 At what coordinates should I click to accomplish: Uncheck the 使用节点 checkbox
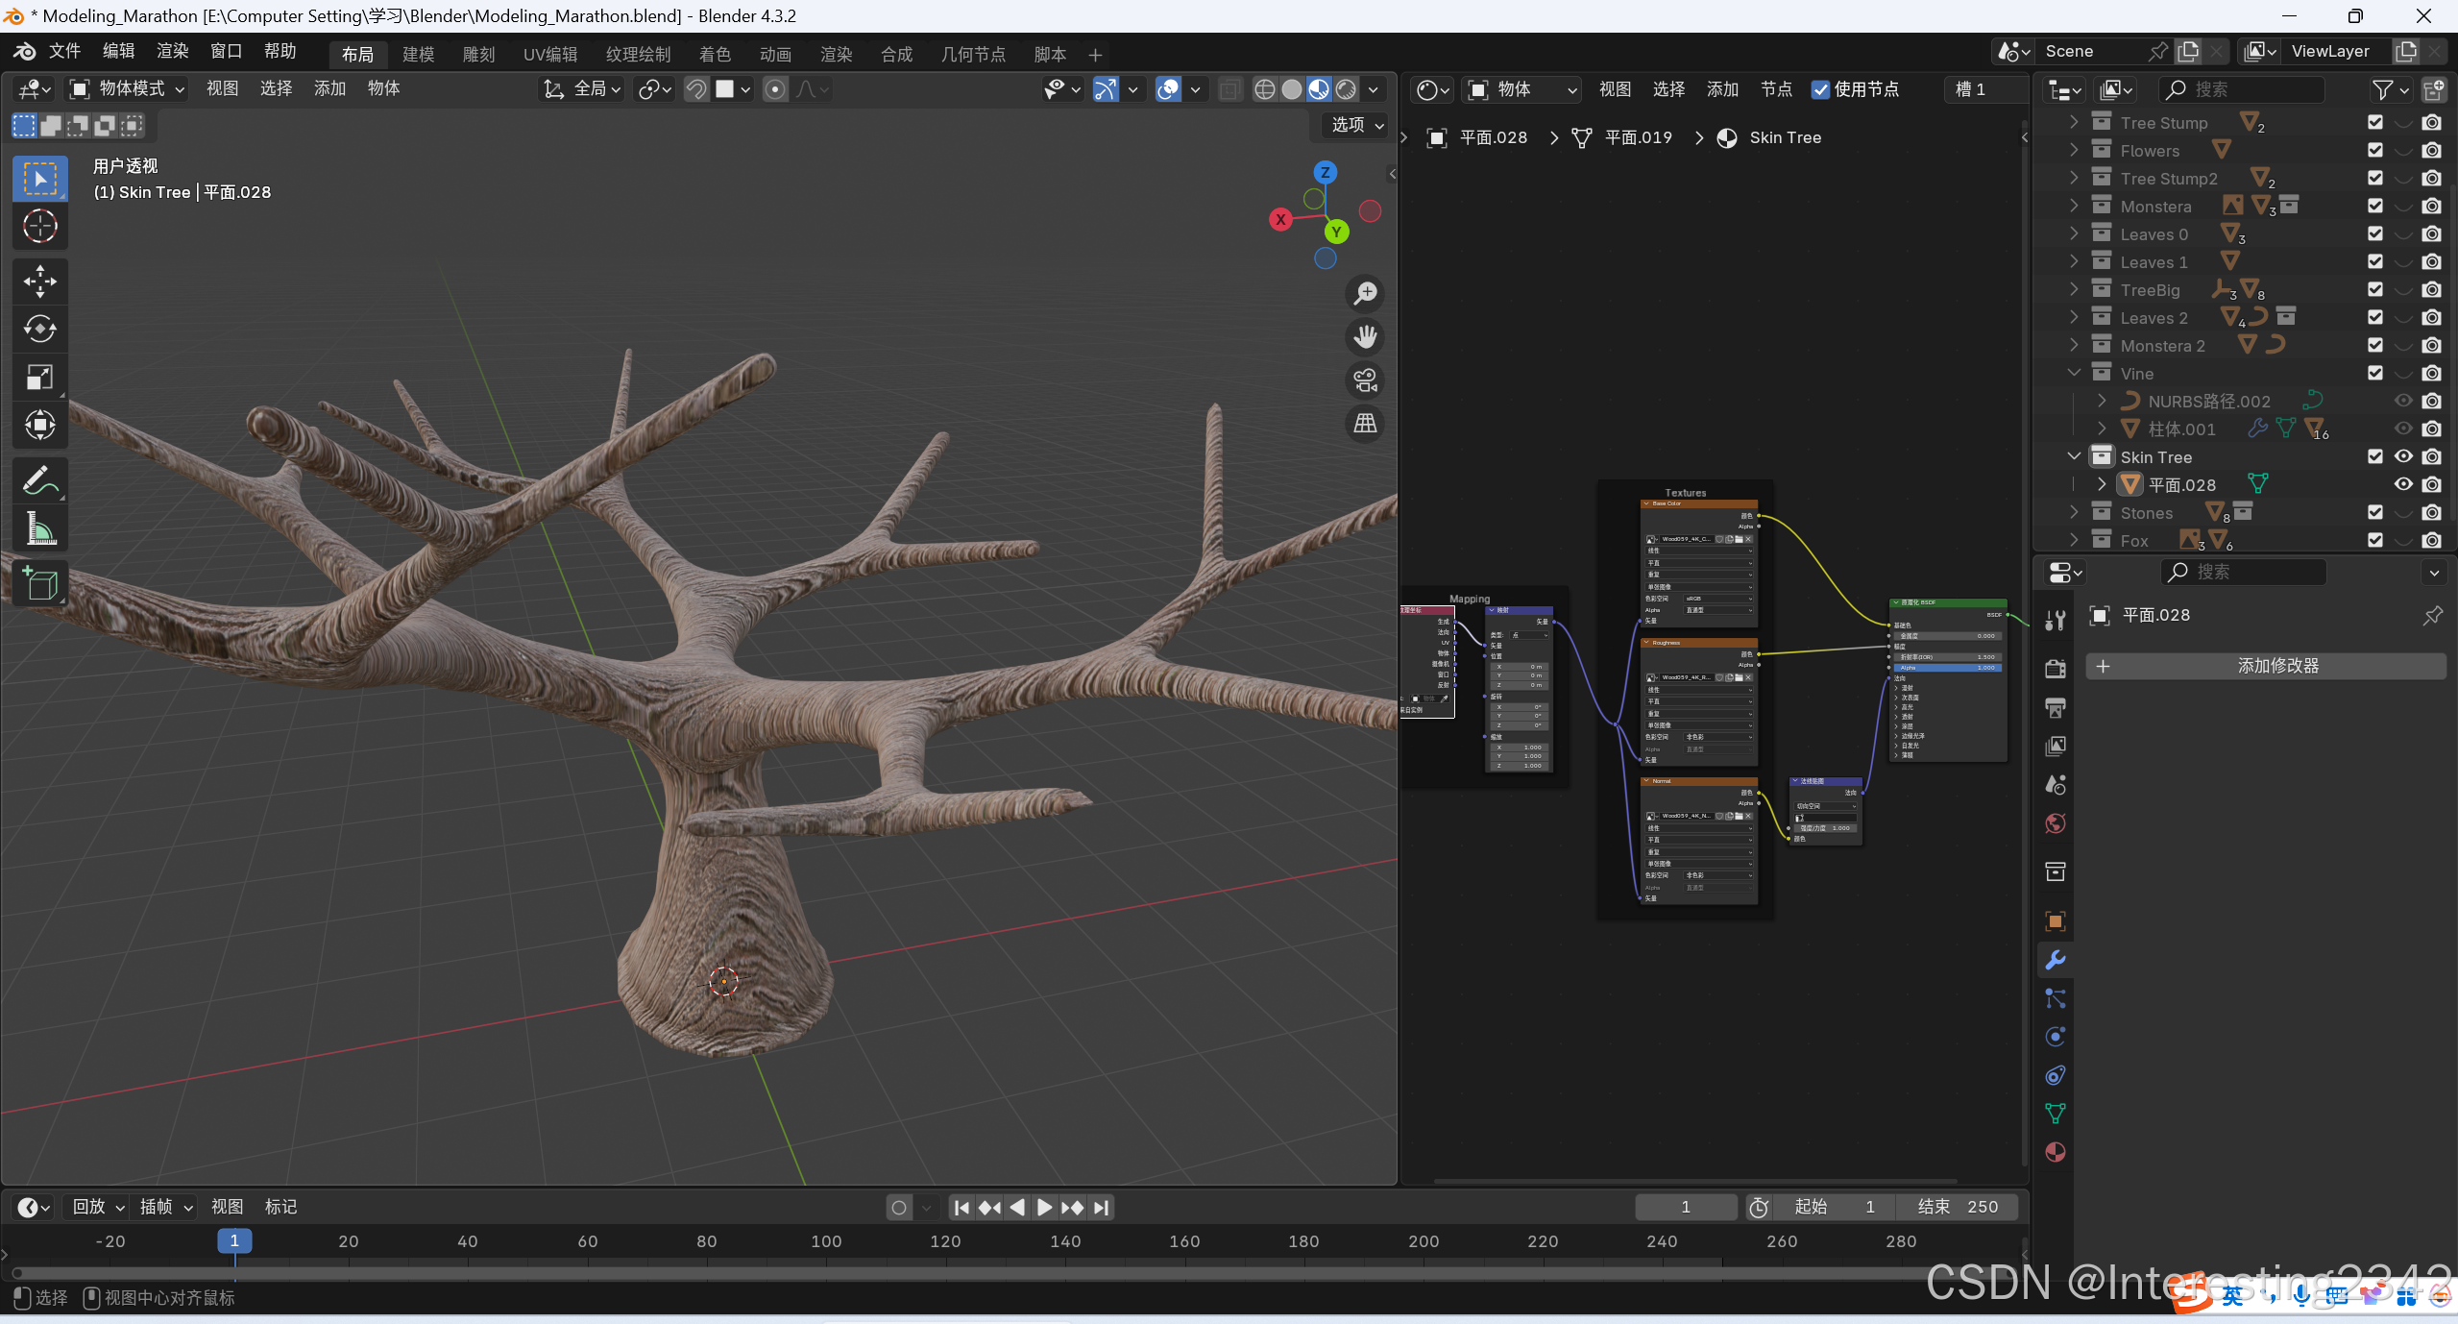(x=1820, y=89)
